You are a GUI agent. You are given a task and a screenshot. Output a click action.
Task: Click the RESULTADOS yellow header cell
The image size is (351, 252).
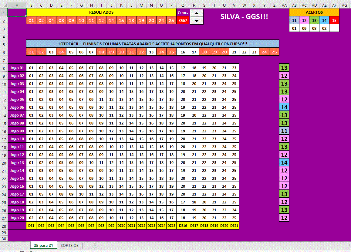point(101,12)
